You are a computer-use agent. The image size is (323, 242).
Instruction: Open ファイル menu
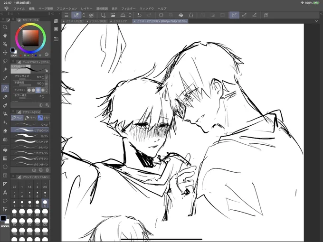[x=19, y=9]
